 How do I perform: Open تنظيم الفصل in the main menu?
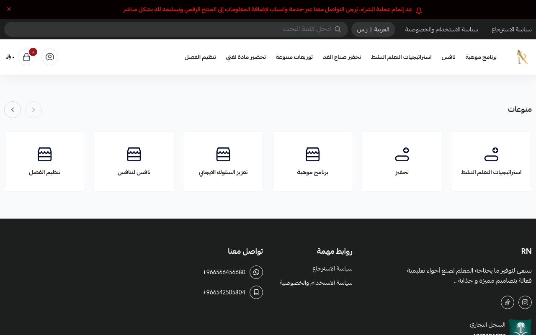pyautogui.click(x=200, y=57)
